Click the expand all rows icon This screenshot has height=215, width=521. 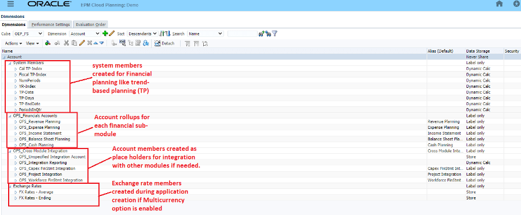coord(188,43)
